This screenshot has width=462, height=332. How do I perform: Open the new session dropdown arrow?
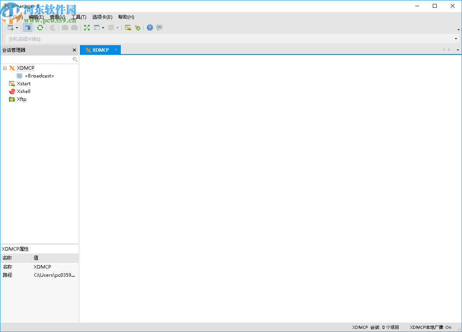[x=17, y=28]
